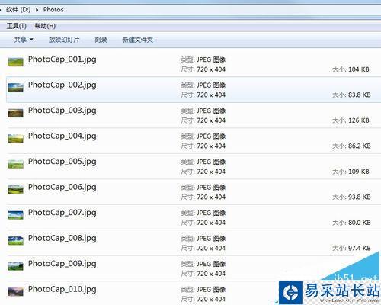Expand the 共享 dropdown

pos(24,40)
